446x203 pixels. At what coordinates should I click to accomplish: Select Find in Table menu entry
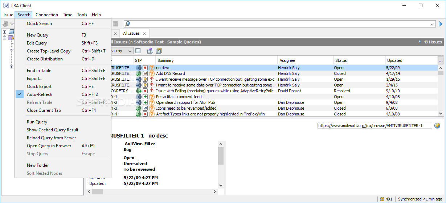click(x=62, y=71)
